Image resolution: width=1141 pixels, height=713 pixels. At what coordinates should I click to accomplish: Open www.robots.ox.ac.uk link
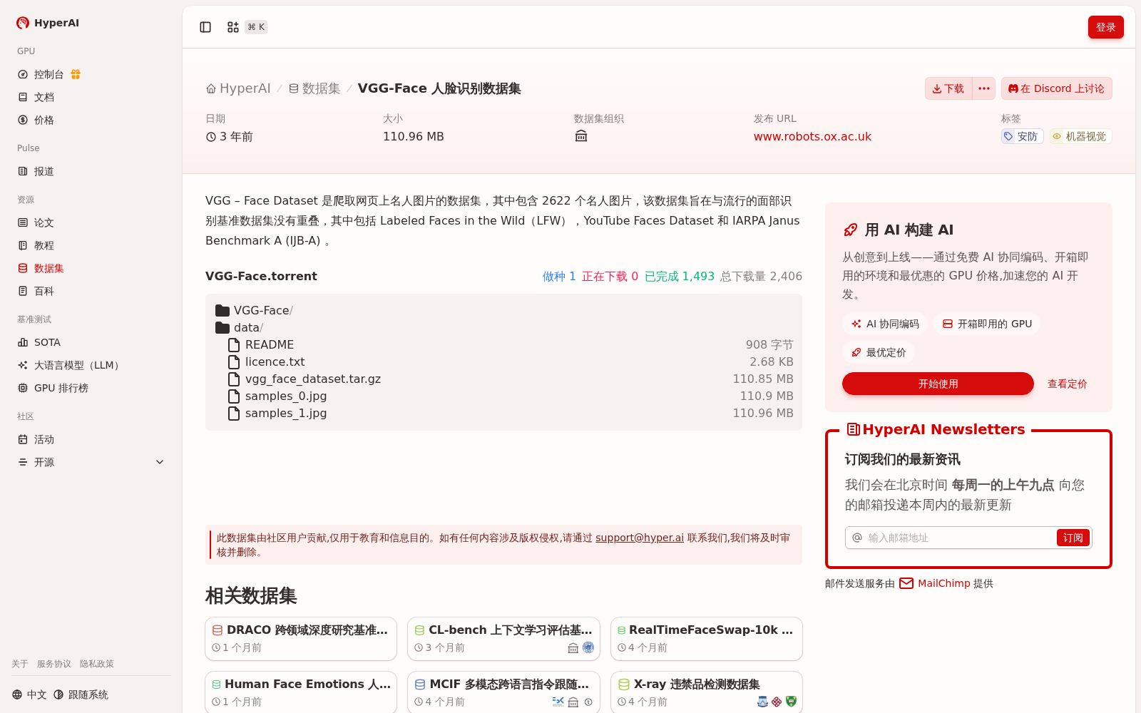(x=812, y=136)
